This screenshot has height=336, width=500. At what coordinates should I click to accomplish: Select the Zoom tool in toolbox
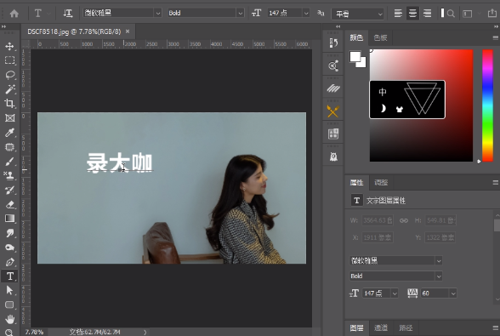tap(9, 333)
